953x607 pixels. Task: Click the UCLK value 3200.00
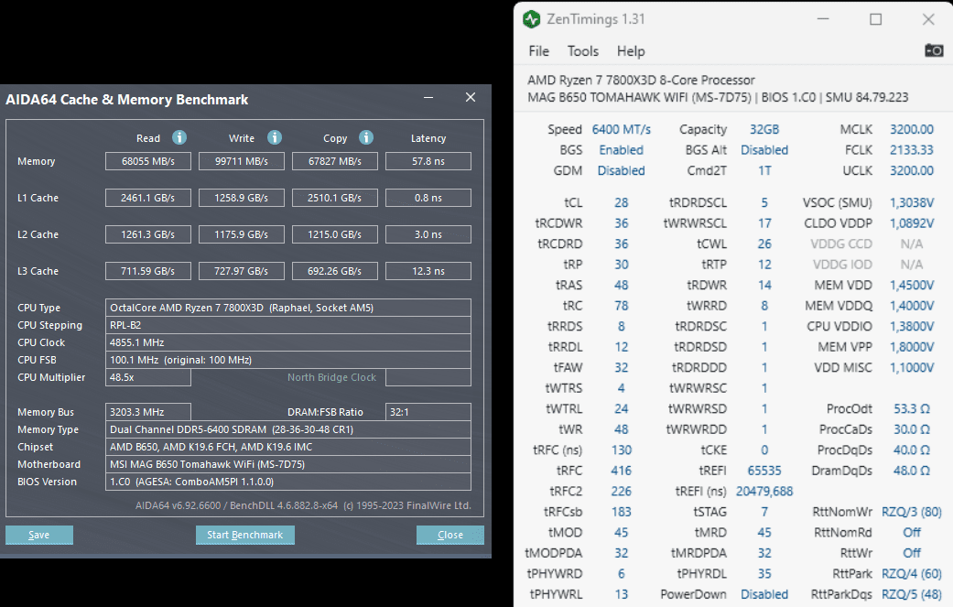[x=912, y=170]
